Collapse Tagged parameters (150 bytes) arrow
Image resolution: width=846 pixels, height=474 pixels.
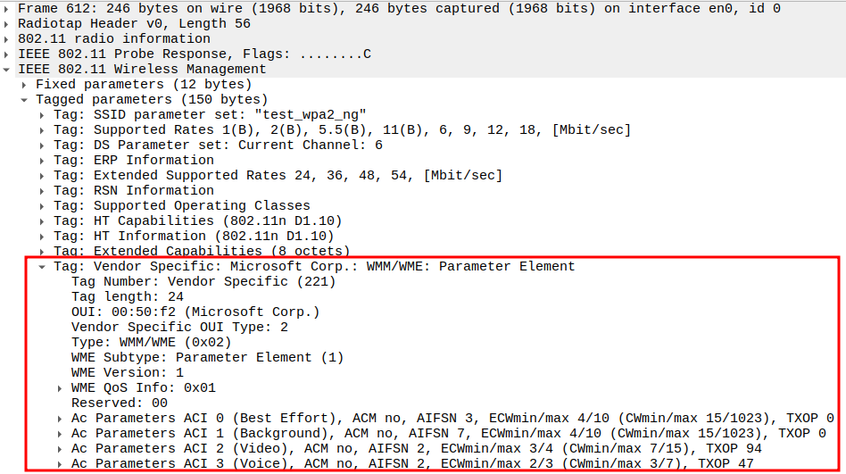(x=26, y=99)
